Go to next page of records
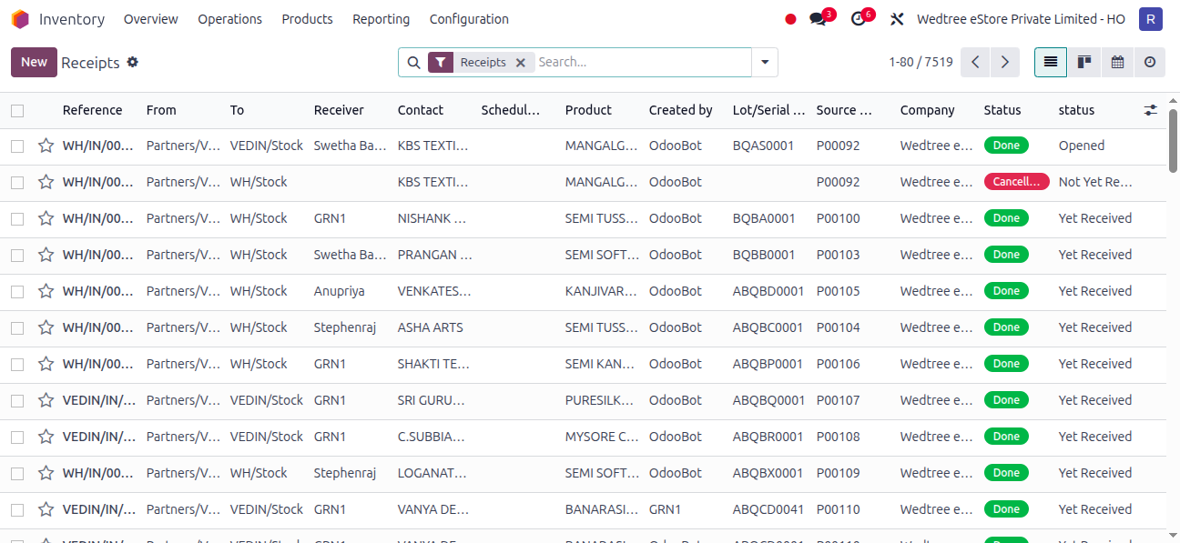The height and width of the screenshot is (543, 1180). pos(1004,62)
